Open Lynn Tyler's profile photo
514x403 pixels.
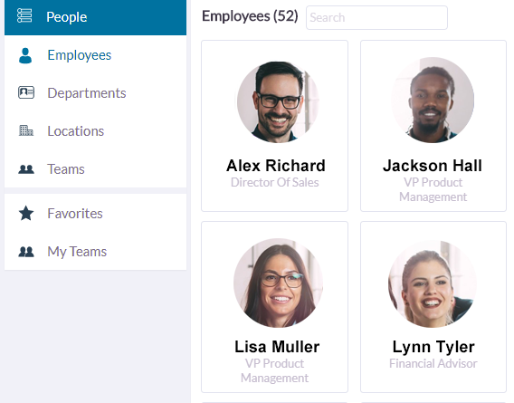(x=433, y=283)
